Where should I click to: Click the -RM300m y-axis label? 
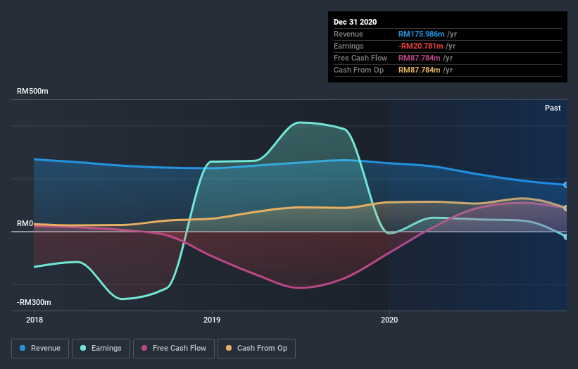pyautogui.click(x=34, y=302)
